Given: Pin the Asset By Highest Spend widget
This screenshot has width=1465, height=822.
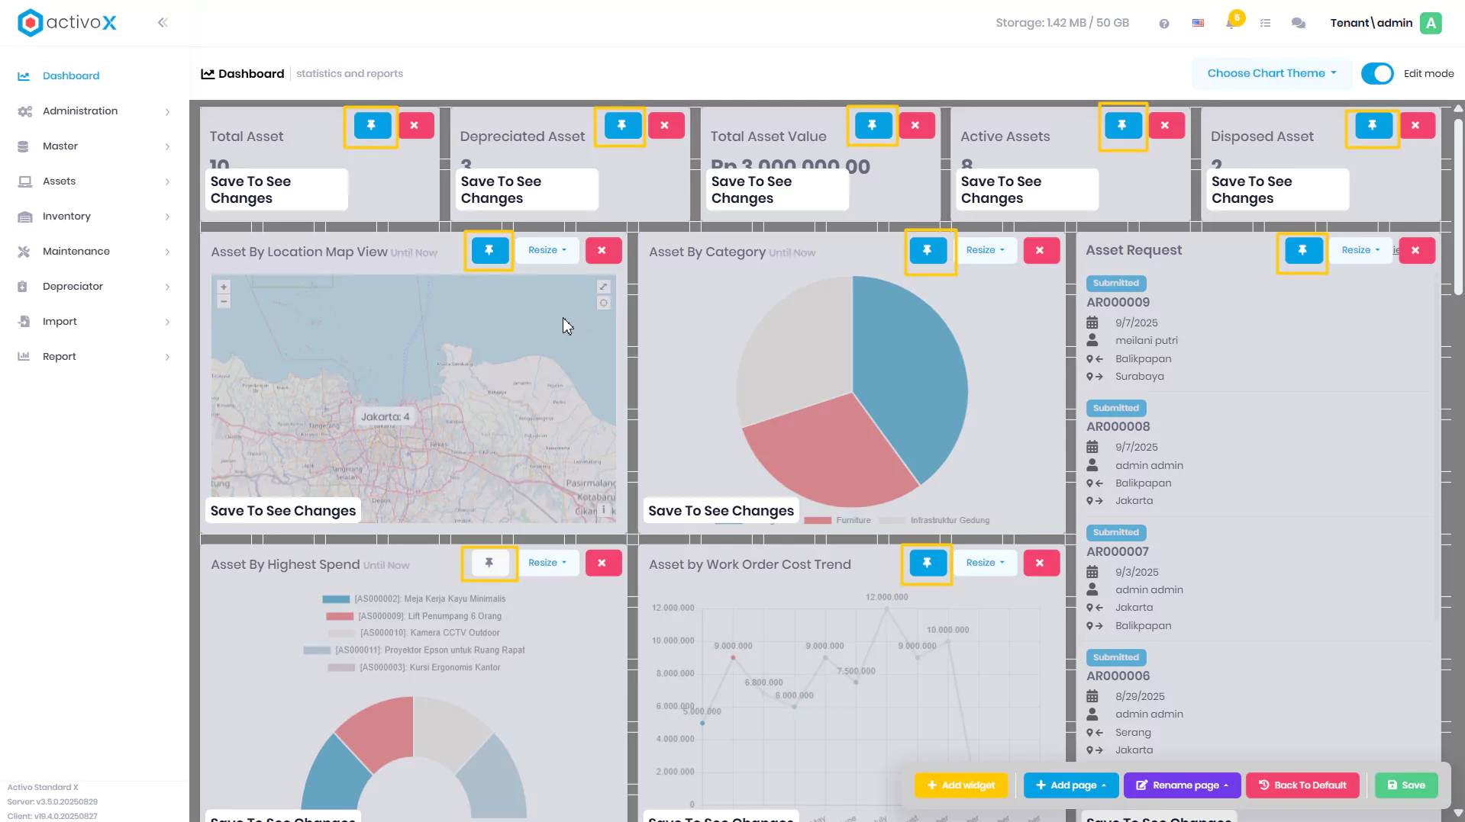Looking at the screenshot, I should (489, 563).
